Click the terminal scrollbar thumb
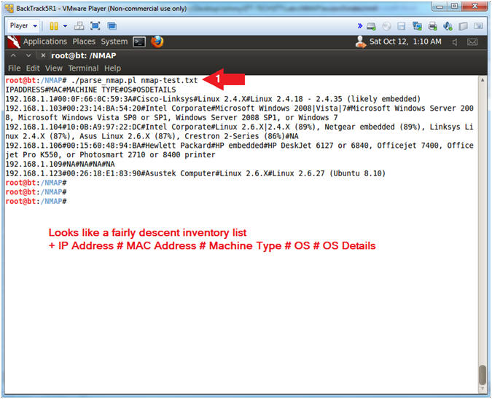The width and height of the screenshot is (492, 399). [483, 375]
